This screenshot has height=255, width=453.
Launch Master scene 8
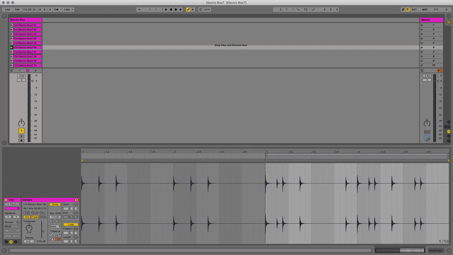coord(422,56)
